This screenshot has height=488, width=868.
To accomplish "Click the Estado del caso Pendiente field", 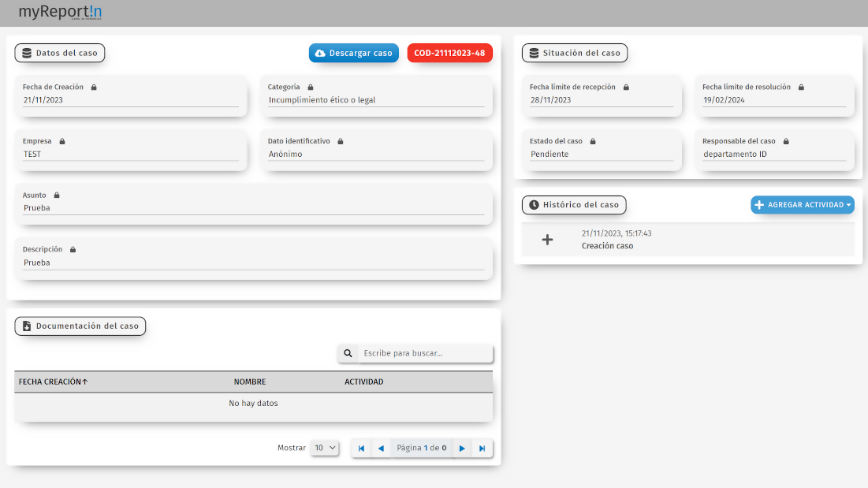I will [601, 155].
